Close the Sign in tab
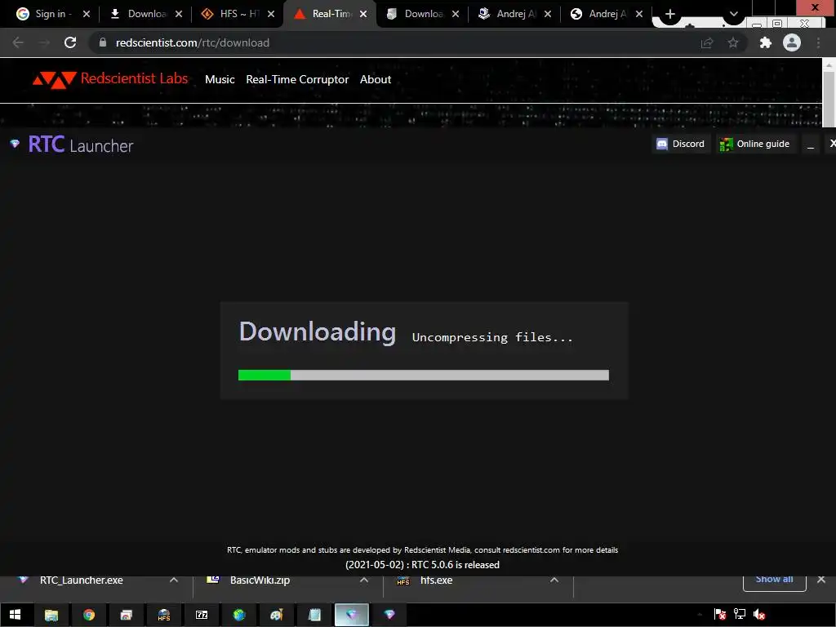The image size is (836, 627). [87, 14]
